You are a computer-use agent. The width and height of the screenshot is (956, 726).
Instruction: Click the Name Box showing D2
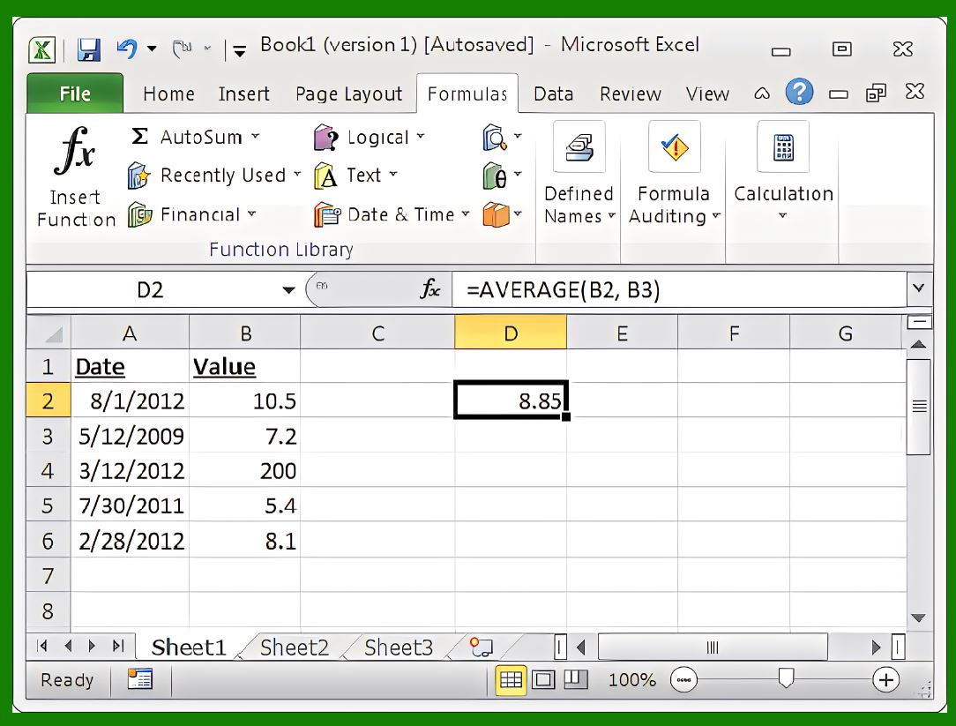click(x=150, y=290)
